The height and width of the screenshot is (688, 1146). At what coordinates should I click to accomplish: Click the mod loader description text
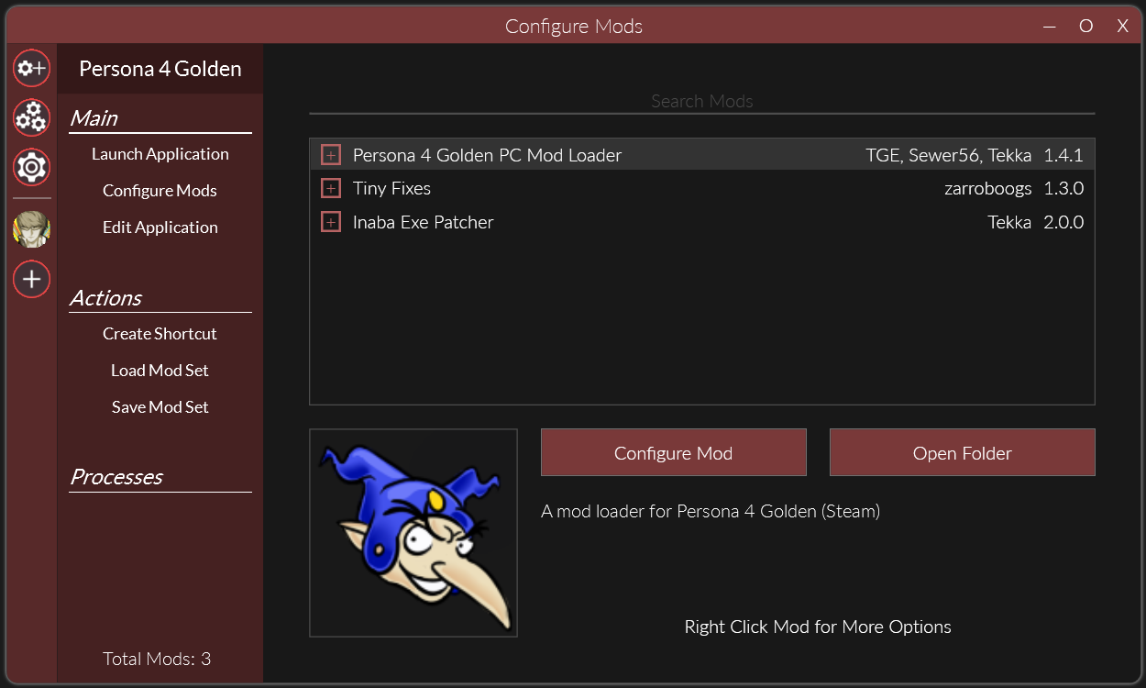(x=711, y=511)
